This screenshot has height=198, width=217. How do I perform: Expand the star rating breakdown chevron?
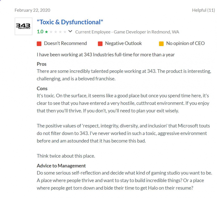(70, 31)
